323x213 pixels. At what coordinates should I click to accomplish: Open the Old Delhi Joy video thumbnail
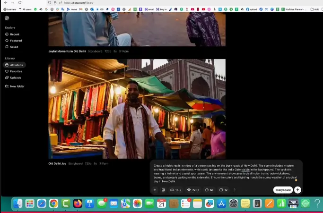(x=137, y=109)
